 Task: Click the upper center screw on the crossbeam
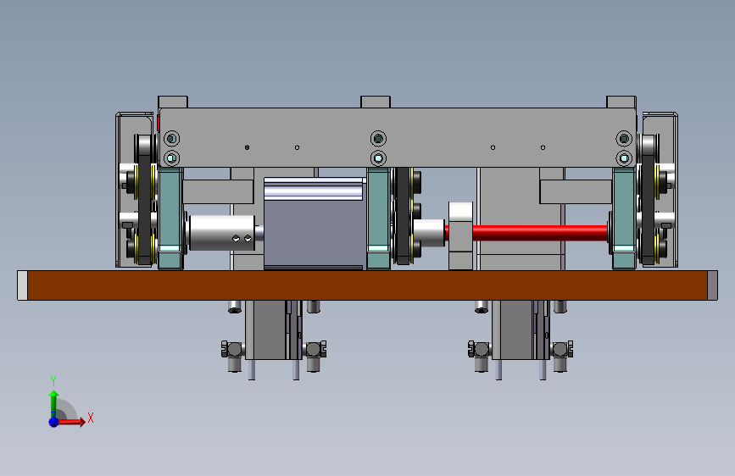(x=378, y=139)
